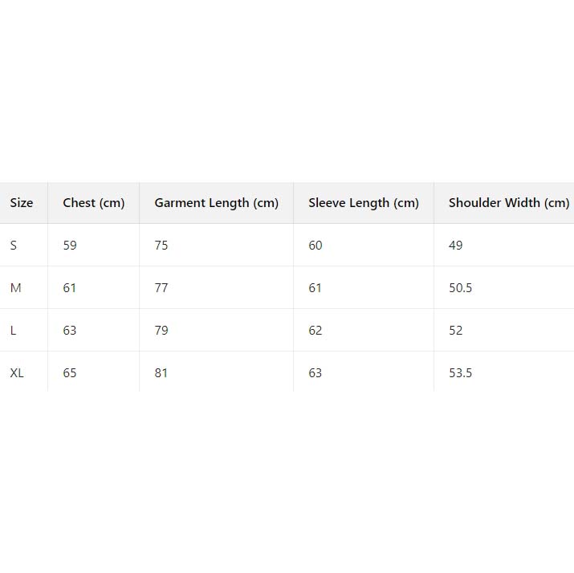Select the XL size row label
The width and height of the screenshot is (574, 573).
[17, 373]
